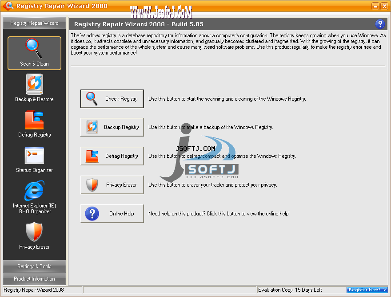Image resolution: width=391 pixels, height=297 pixels.
Task: Expand the Settings & Tools section
Action: (34, 266)
